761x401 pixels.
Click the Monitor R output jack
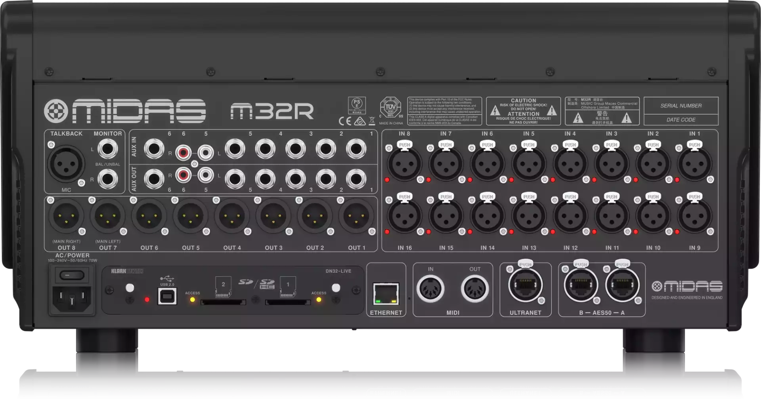tap(107, 179)
